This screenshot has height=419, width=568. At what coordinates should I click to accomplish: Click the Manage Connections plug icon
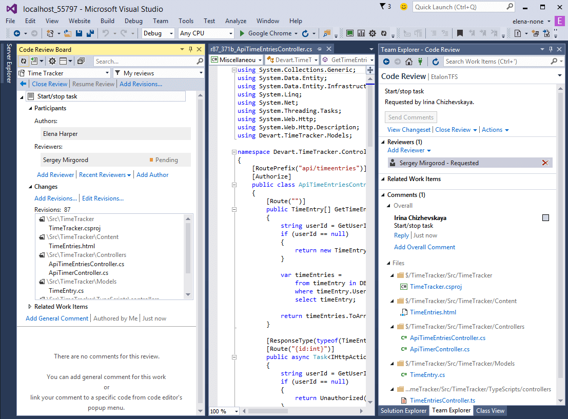(x=420, y=62)
